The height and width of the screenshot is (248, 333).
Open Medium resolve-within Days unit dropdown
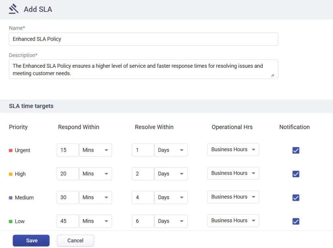coord(171,197)
